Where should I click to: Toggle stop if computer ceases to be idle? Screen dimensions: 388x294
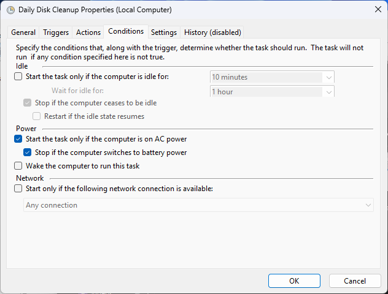tap(27, 103)
